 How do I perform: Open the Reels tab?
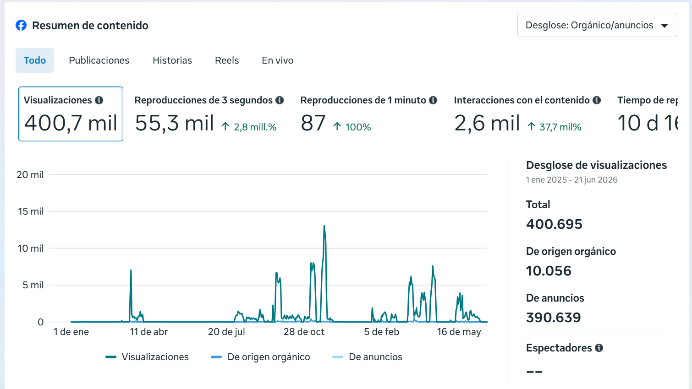(227, 60)
